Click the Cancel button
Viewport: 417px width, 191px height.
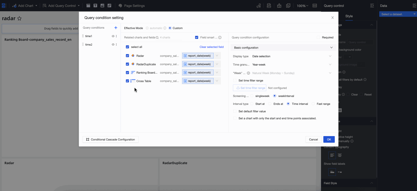click(313, 140)
